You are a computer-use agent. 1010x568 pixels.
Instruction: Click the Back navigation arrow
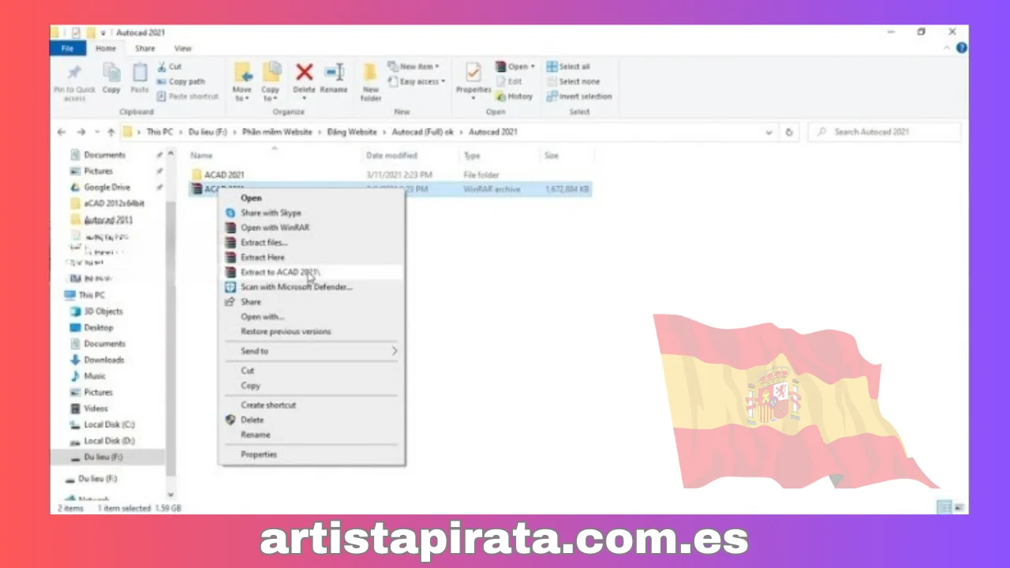pyautogui.click(x=62, y=133)
